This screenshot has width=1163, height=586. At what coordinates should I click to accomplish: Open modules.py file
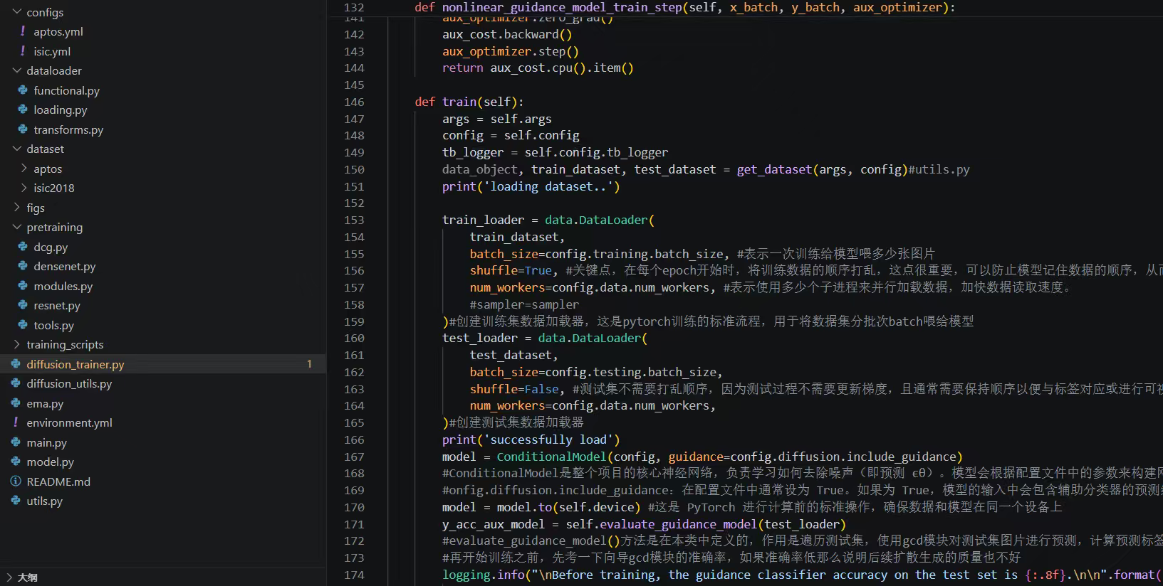point(63,286)
